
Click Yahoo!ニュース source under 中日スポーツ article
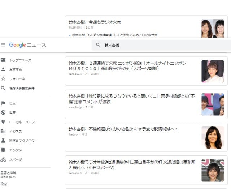(x=78, y=173)
